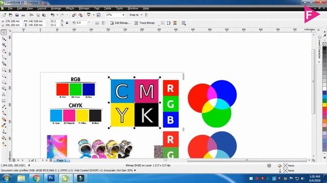Viewport: 327px width, 183px height.
Task: Click the Options button beside Snap to
Action: click(x=147, y=15)
